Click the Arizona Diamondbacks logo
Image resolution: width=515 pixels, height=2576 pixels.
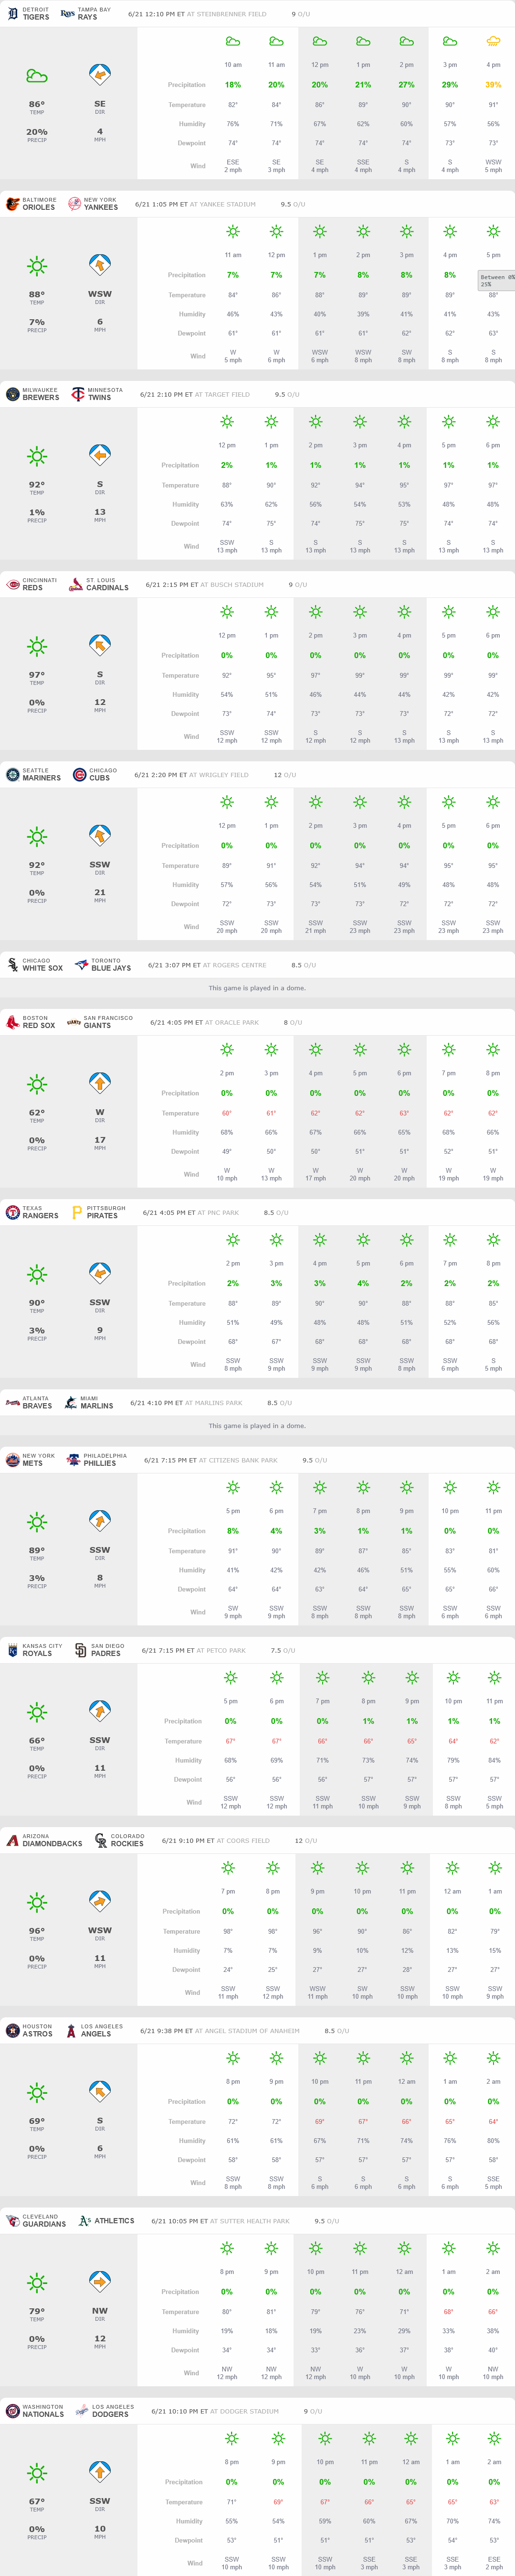pos(13,1840)
